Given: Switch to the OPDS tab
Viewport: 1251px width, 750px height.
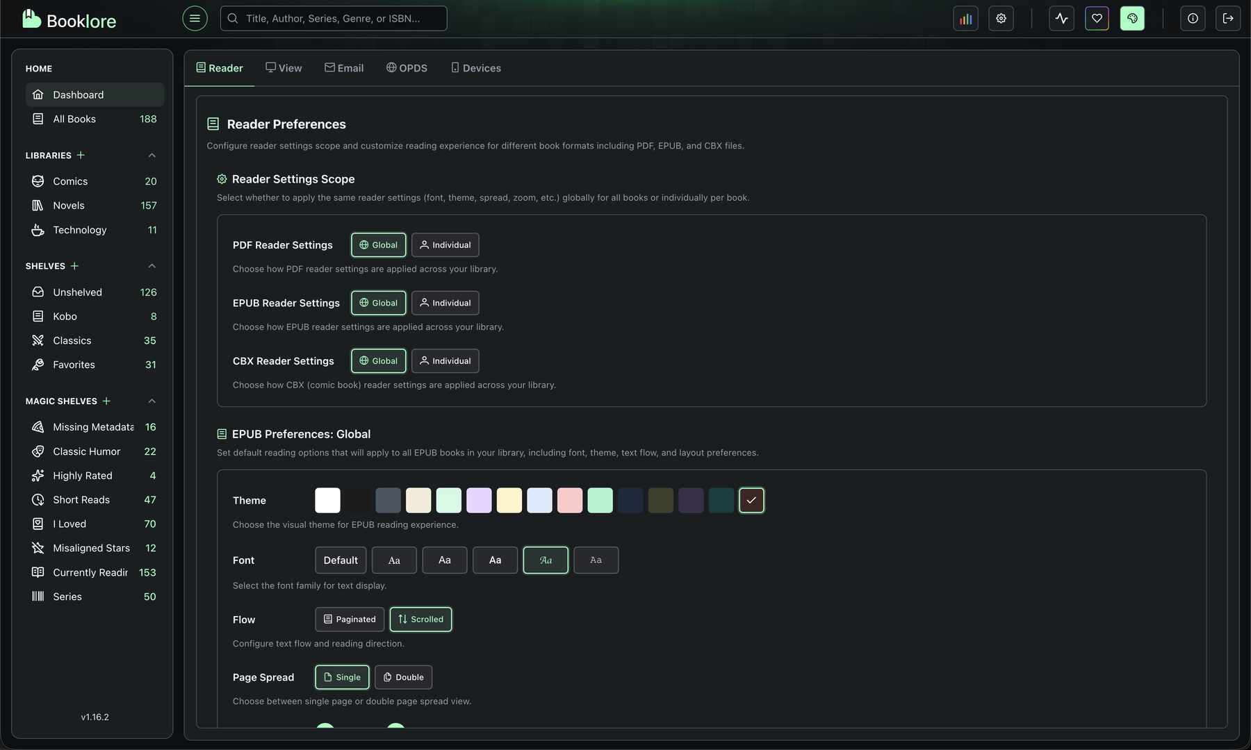Looking at the screenshot, I should click(407, 67).
